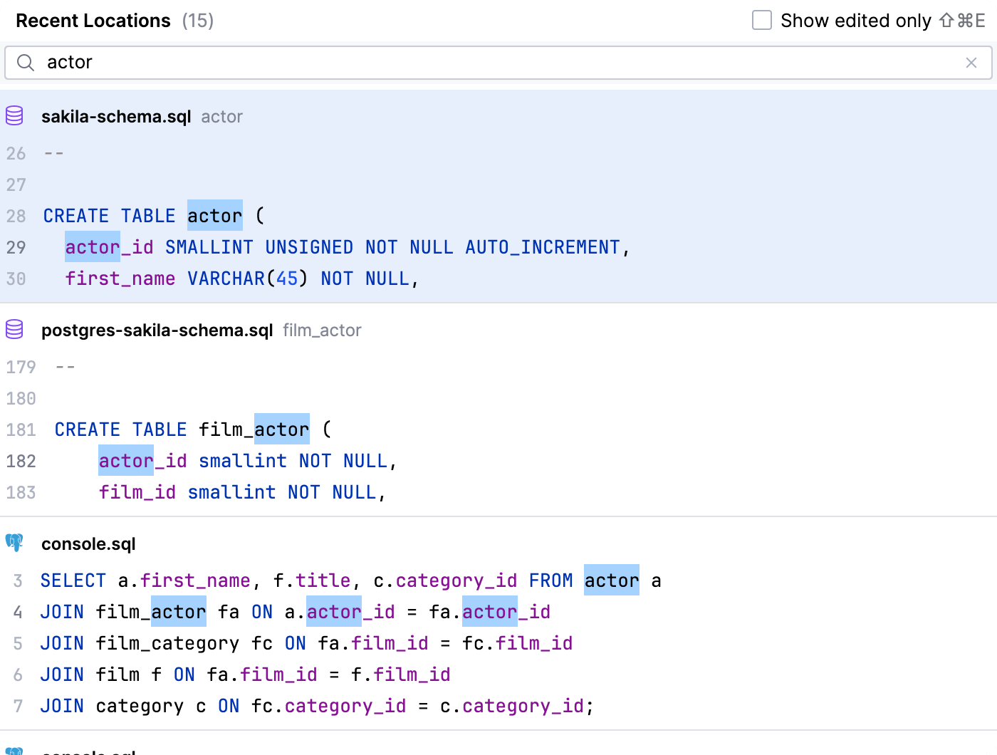Enable Show edited only checkbox

pos(762,21)
